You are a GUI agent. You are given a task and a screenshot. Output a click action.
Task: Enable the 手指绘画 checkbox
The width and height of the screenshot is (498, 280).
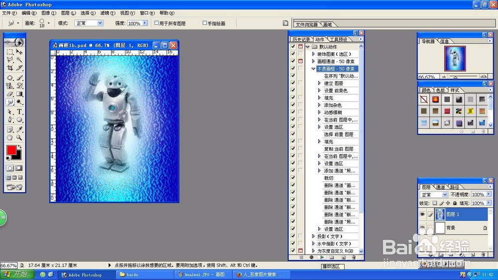205,23
